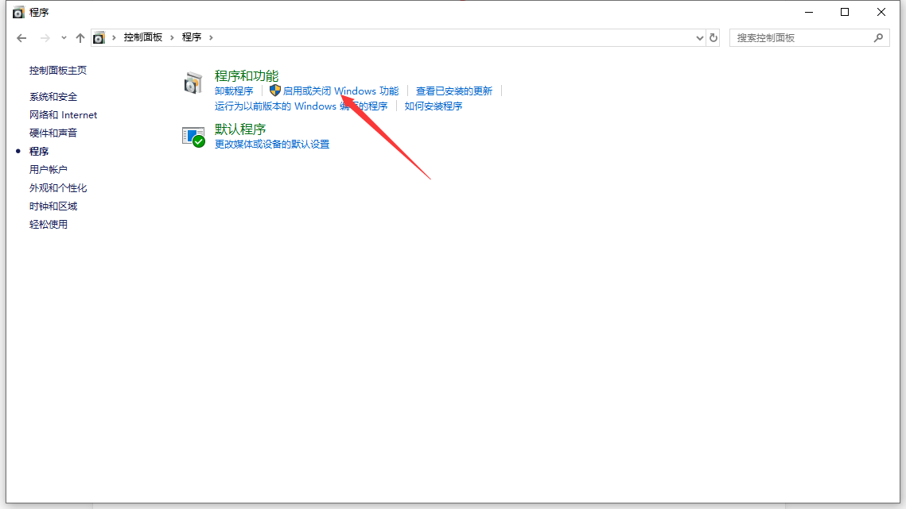Open the 更改媒体或设备的默认设置 link
Screen dimensions: 906x509
coord(272,145)
